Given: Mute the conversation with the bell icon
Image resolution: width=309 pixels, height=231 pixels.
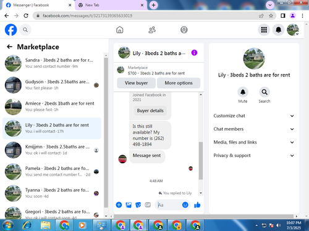Looking at the screenshot, I should pos(243,92).
